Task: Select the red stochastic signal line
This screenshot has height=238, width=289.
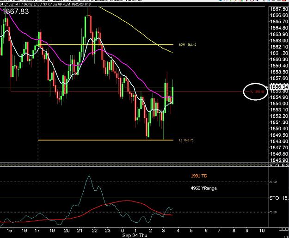Action: (x=127, y=201)
